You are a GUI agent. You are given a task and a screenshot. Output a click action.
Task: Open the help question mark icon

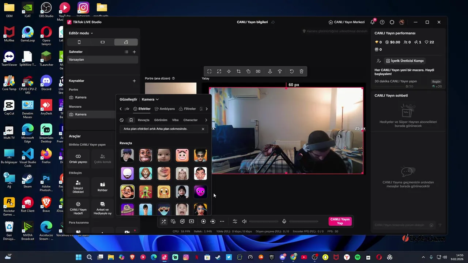click(x=382, y=22)
